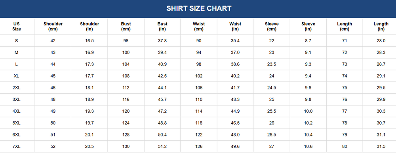Click the waist value 48.0 for 6XL
Image resolution: width=396 pixels, height=153 pixels.
click(x=235, y=135)
